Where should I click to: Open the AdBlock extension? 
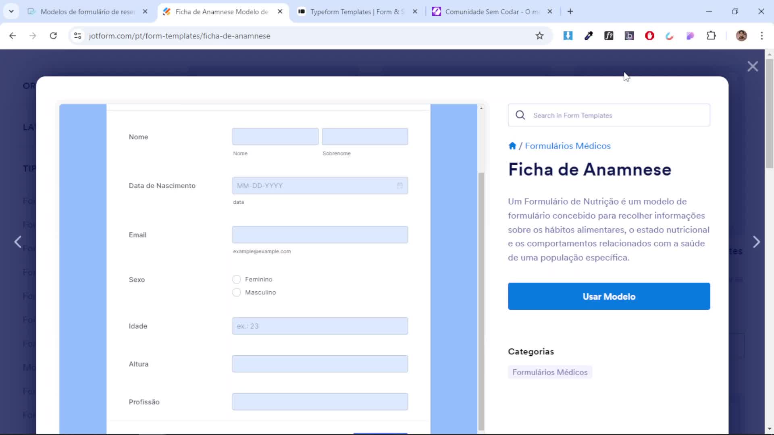pos(649,36)
